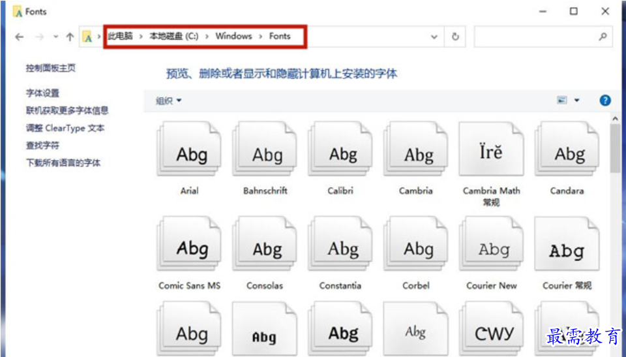
Task: Click the Fonts folder icon in address bar
Action: [87, 37]
